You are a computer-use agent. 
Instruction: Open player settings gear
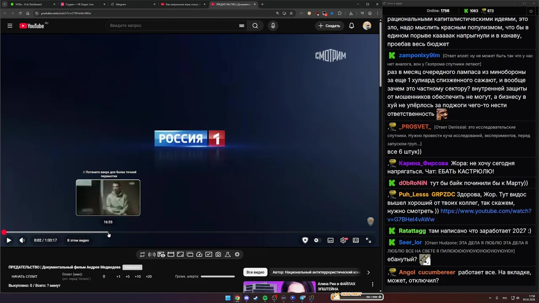point(343,240)
